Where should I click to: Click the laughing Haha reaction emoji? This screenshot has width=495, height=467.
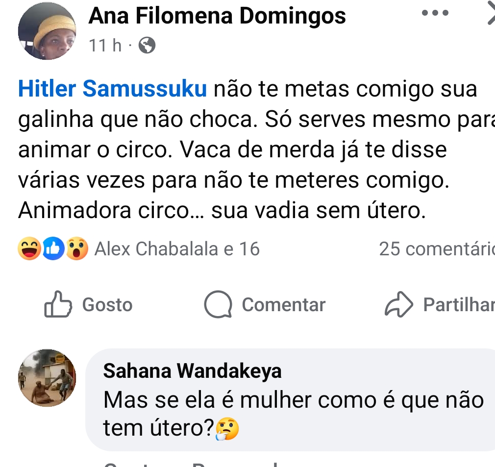[x=29, y=249]
